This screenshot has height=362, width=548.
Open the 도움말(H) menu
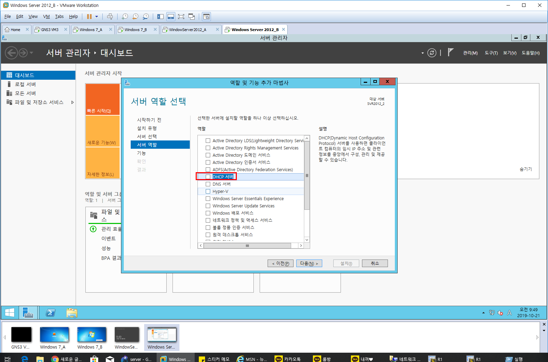531,53
